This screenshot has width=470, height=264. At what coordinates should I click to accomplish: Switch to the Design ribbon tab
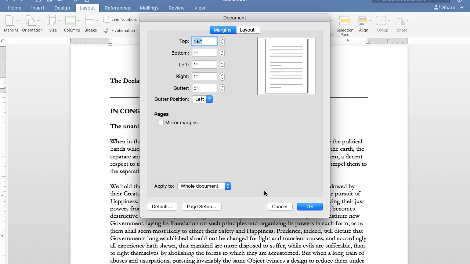pos(62,8)
